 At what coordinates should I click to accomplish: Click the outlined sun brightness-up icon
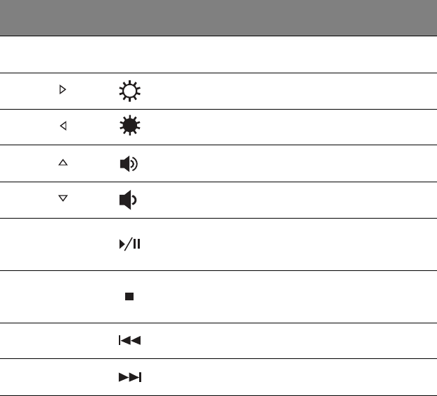coord(129,91)
